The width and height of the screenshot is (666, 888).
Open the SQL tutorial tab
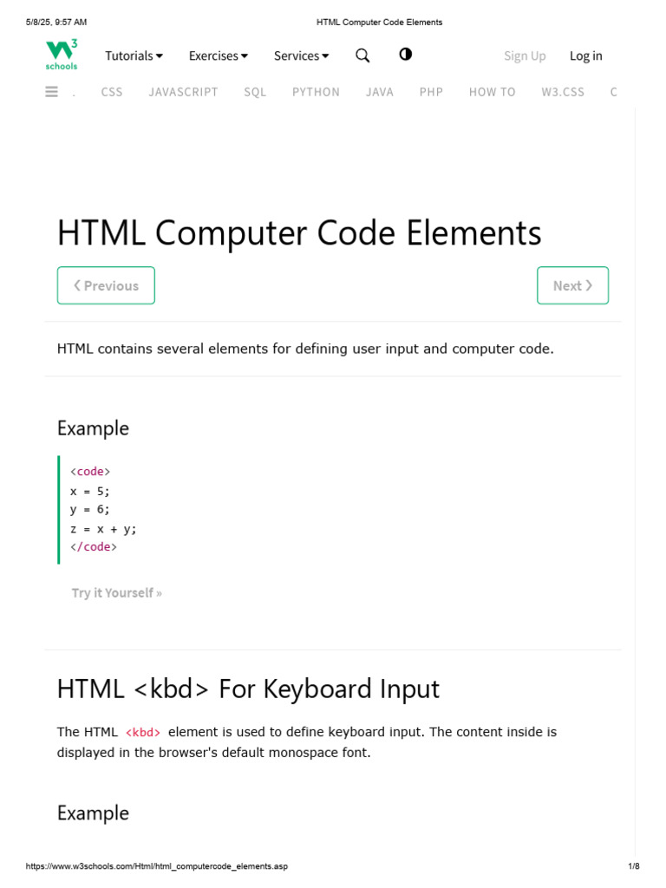[255, 92]
